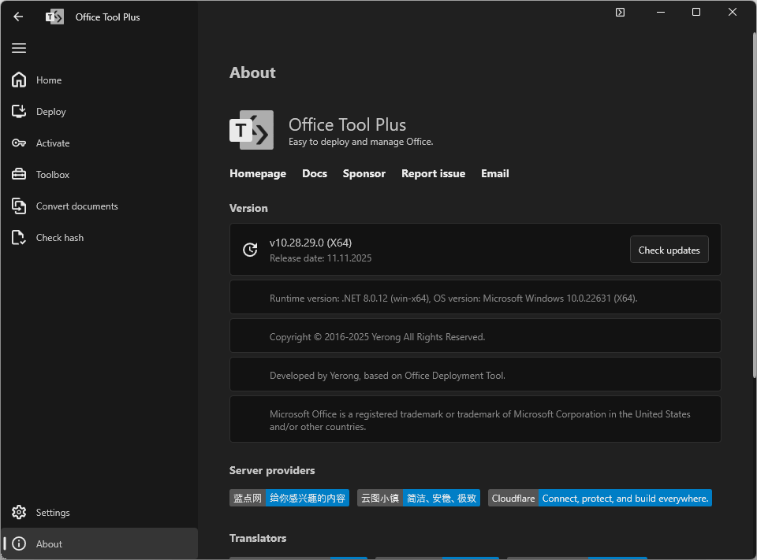Click the Release date 11.11.2025 text
Viewport: 757px width, 560px height.
(x=321, y=258)
